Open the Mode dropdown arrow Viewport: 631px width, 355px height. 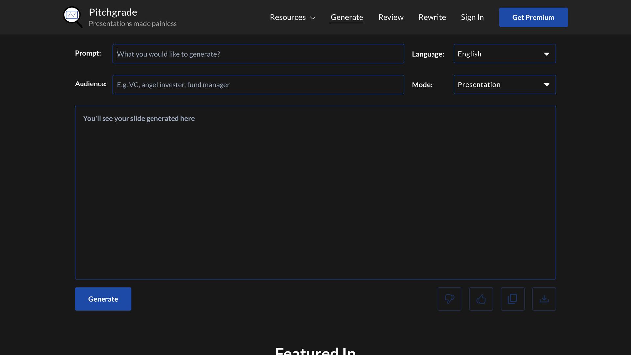click(x=546, y=84)
